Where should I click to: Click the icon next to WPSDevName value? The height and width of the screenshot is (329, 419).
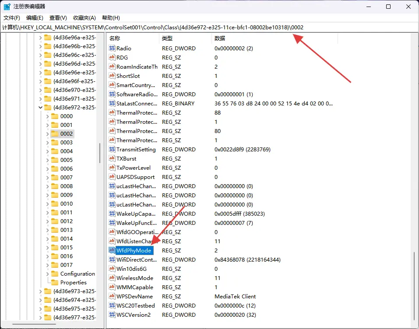point(112,297)
